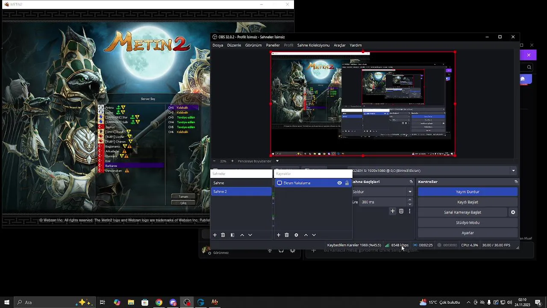Select Sahne 2 in scenes list
The width and height of the screenshot is (547, 308).
(x=241, y=192)
